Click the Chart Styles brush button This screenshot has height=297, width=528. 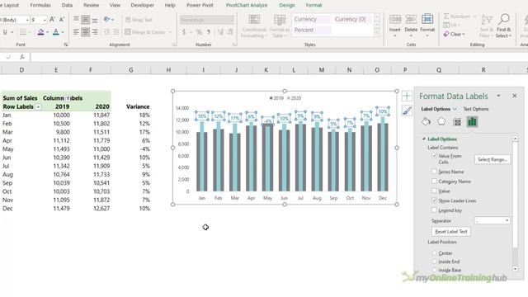pyautogui.click(x=407, y=111)
